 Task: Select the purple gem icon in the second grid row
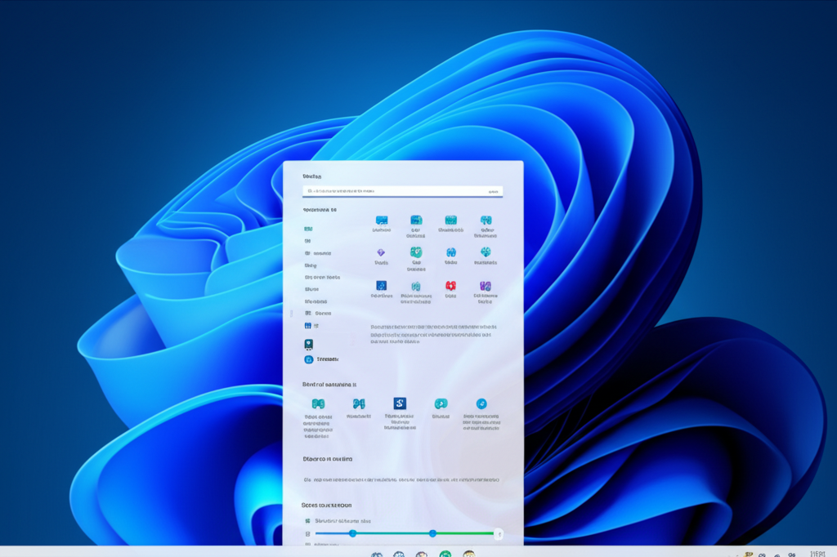pyautogui.click(x=382, y=252)
